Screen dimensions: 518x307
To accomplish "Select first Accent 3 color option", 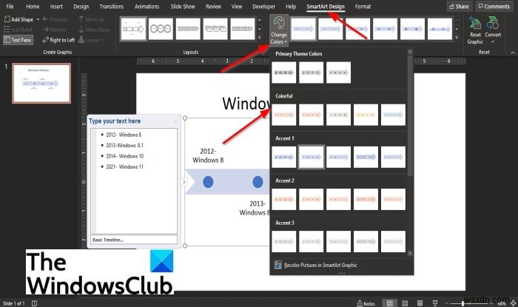I will 284,242.
